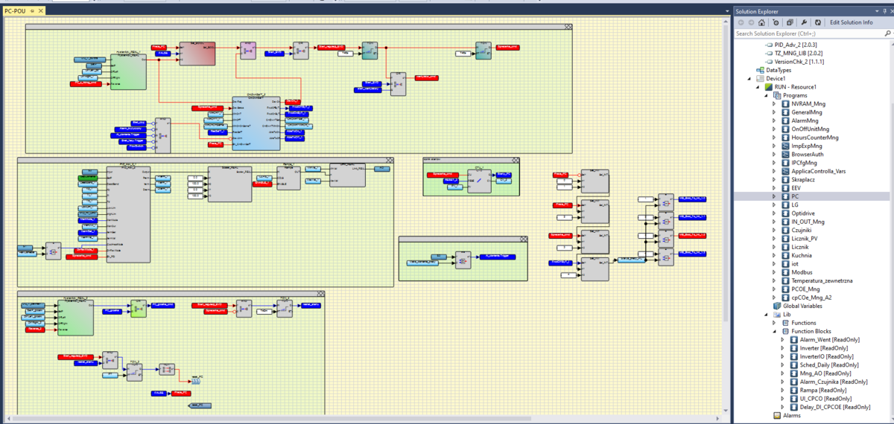Click the refresh icon in Solution Explorer toolbar
This screenshot has height=424, width=894.
point(818,22)
